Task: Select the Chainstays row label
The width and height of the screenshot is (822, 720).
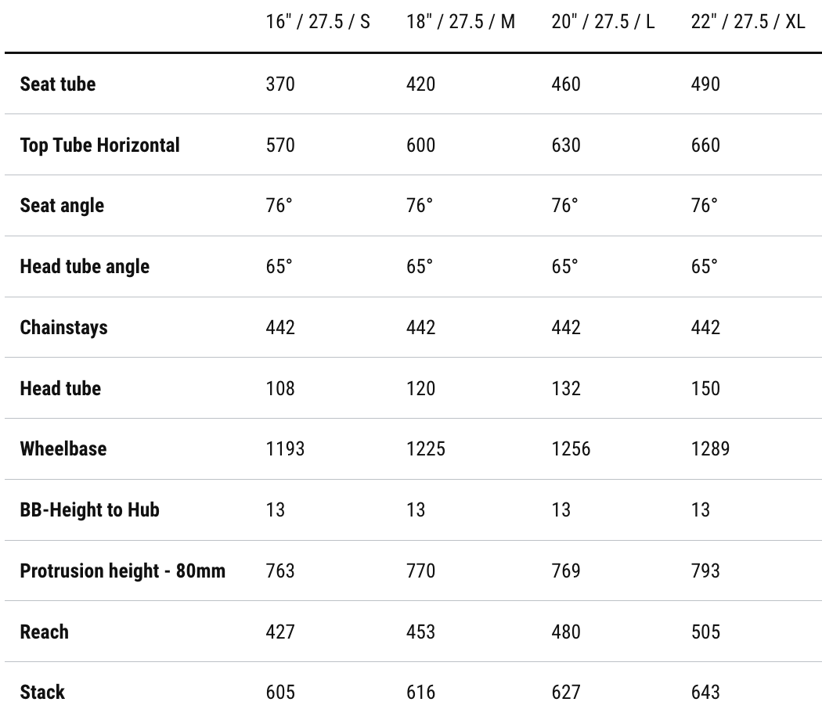Action: (x=63, y=327)
